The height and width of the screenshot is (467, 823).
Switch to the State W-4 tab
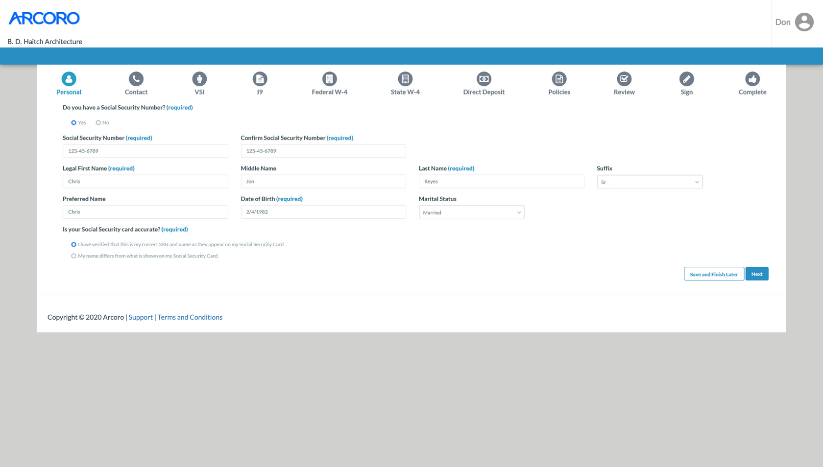pos(405,84)
